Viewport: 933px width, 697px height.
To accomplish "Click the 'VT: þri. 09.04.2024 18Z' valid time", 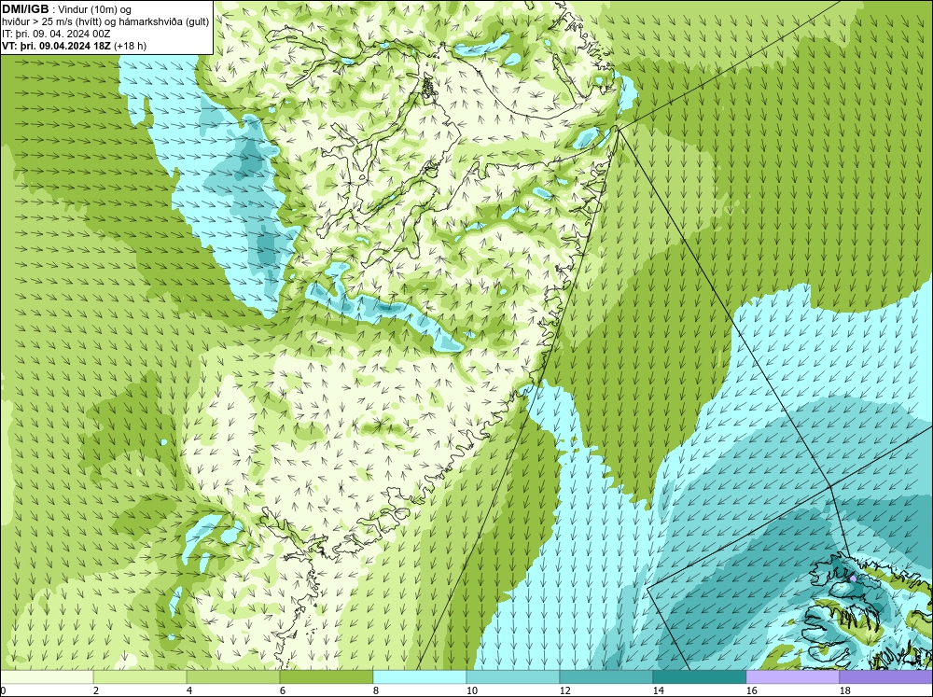I will (x=55, y=46).
